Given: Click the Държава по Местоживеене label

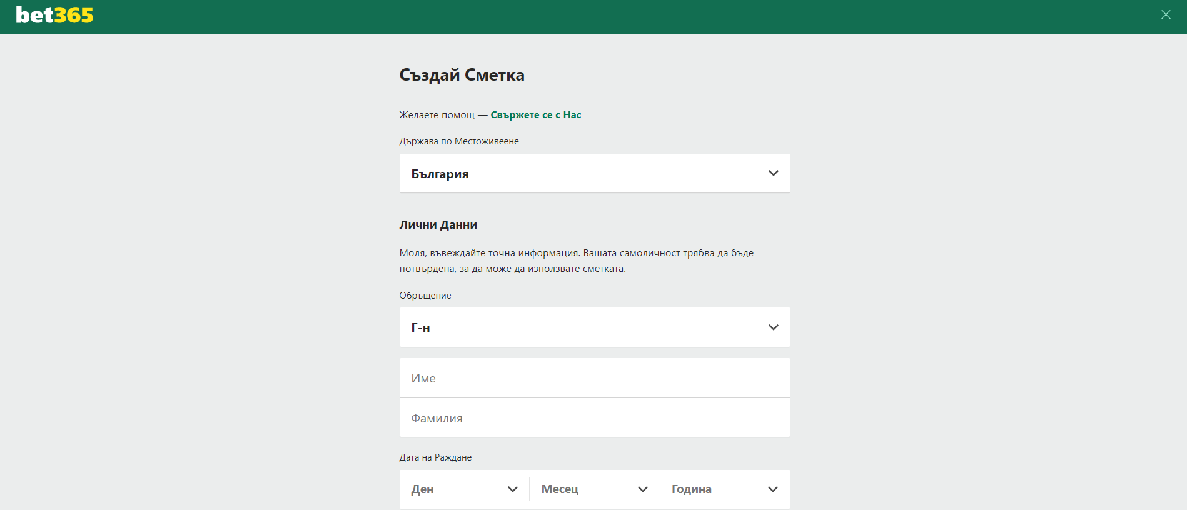Looking at the screenshot, I should (459, 141).
